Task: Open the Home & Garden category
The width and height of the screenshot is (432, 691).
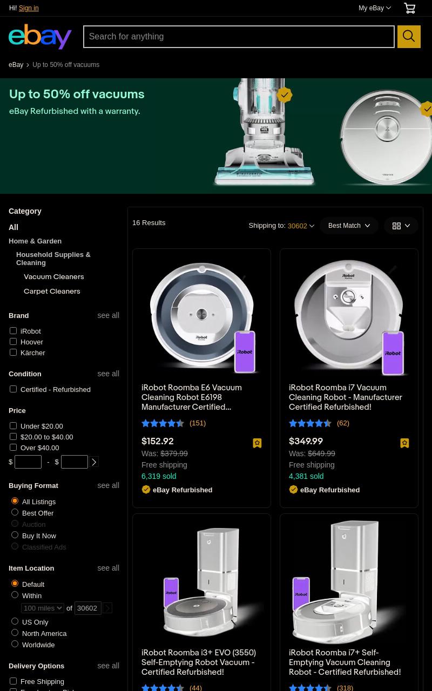Action: coord(35,241)
